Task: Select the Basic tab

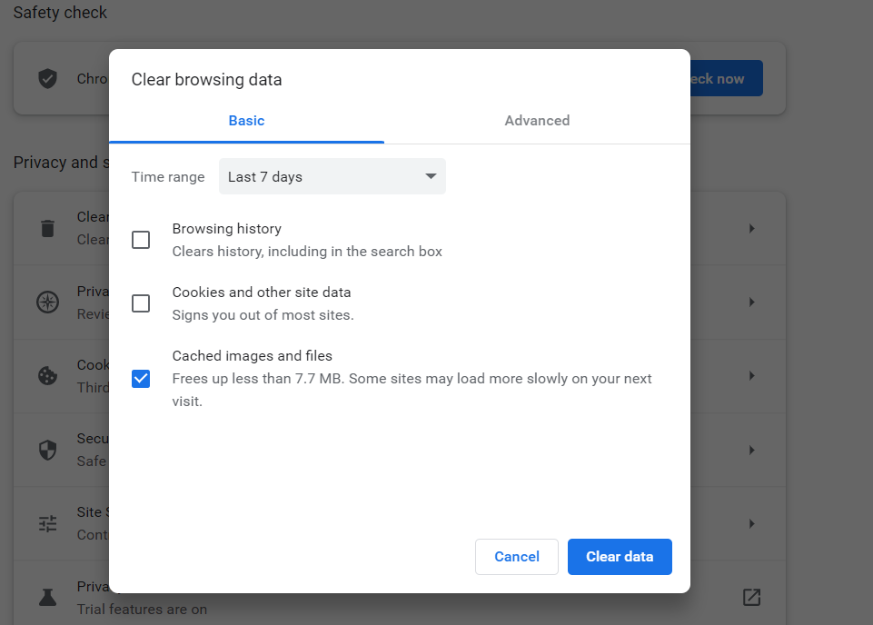Action: (x=245, y=120)
